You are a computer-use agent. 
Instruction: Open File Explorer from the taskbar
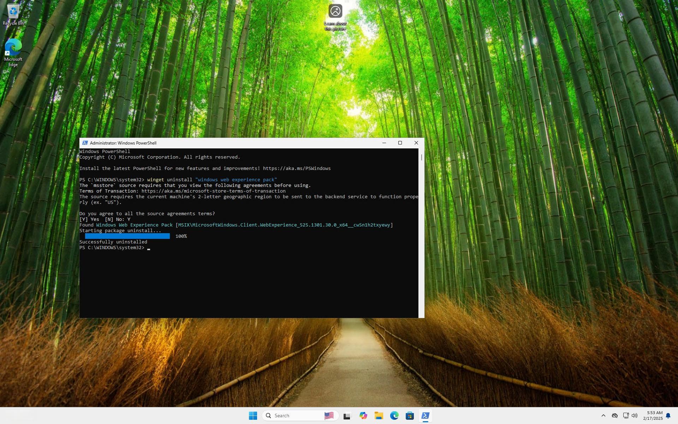[x=379, y=416]
